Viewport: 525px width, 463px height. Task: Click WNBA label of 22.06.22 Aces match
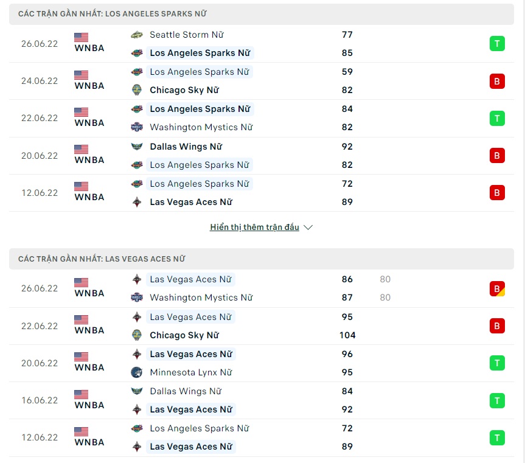pos(89,330)
